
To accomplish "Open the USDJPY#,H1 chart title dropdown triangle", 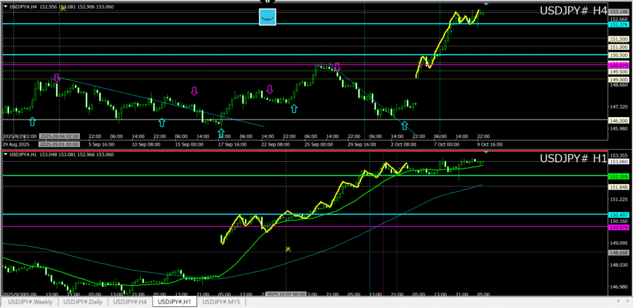I will (6, 154).
